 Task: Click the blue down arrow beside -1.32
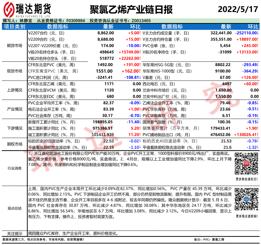pos(258,147)
